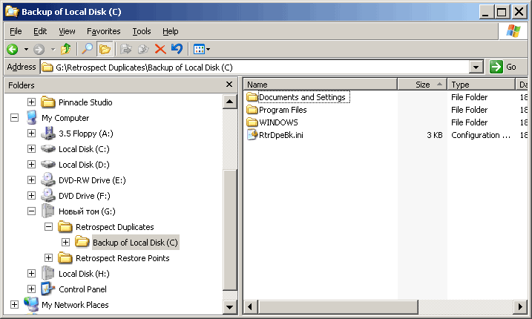Open the Favorites menu
The width and height of the screenshot is (532, 319).
(103, 31)
